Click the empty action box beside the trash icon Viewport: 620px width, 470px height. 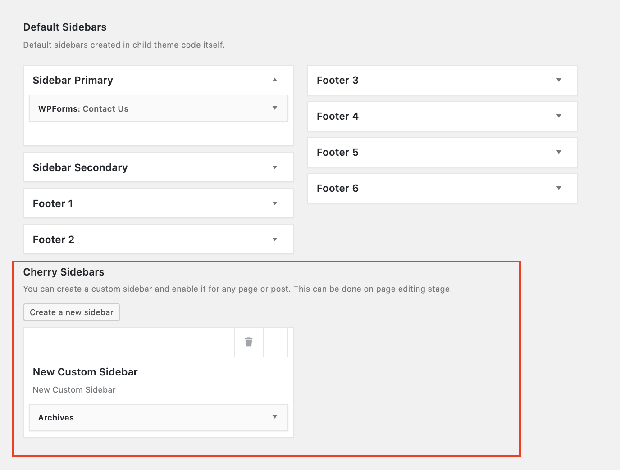276,342
